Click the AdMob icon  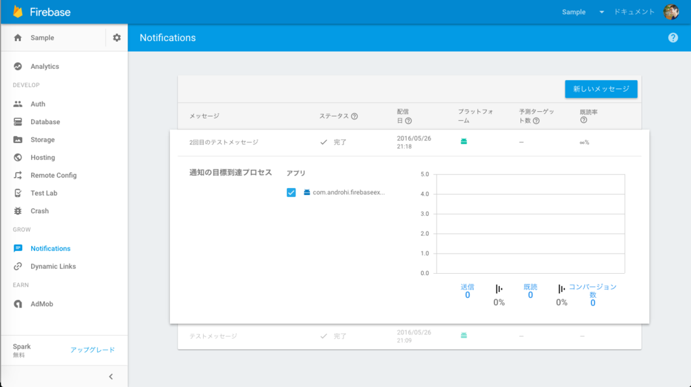click(x=18, y=304)
